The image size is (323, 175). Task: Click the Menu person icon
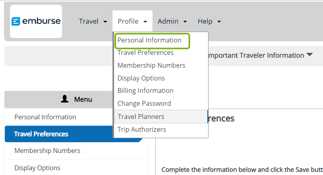click(x=65, y=99)
